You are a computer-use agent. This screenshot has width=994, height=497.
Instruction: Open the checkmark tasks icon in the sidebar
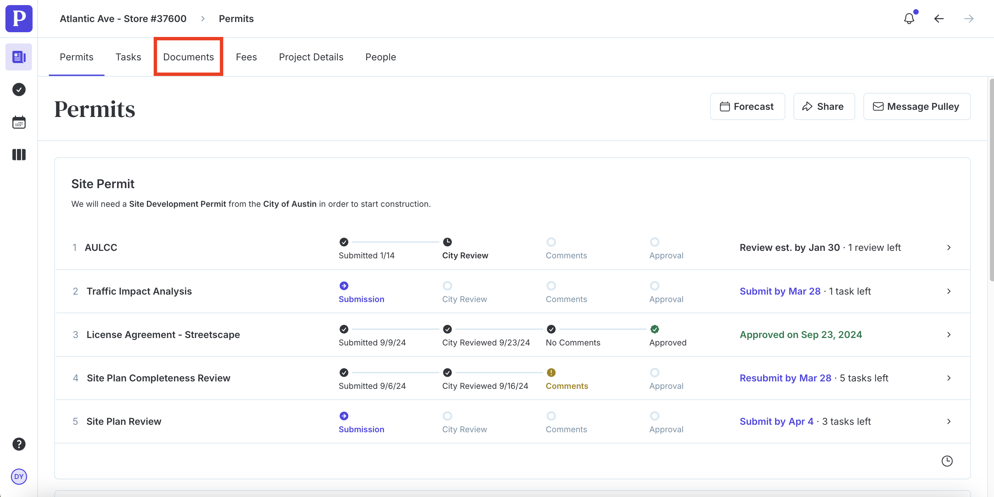pos(19,90)
